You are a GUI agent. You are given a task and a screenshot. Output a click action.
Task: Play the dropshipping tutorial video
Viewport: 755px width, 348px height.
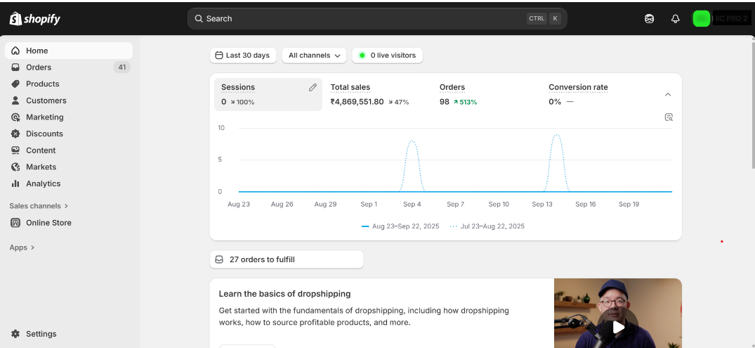click(x=618, y=327)
